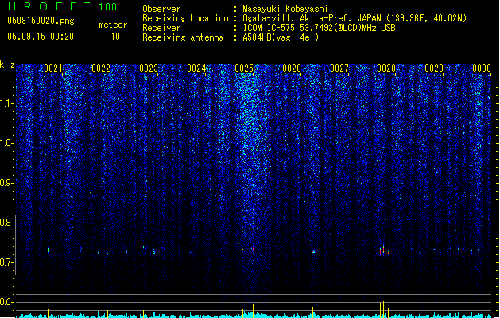Screen dimensions: 500x318
Task: Click time marker 0027
Action: pyautogui.click(x=339, y=68)
